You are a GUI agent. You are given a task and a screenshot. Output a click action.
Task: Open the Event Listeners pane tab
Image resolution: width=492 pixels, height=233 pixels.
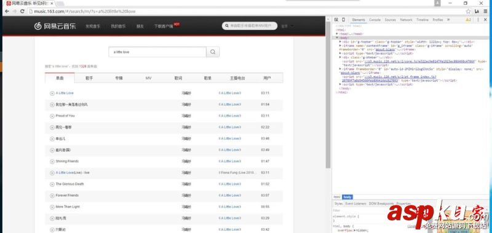click(x=355, y=204)
